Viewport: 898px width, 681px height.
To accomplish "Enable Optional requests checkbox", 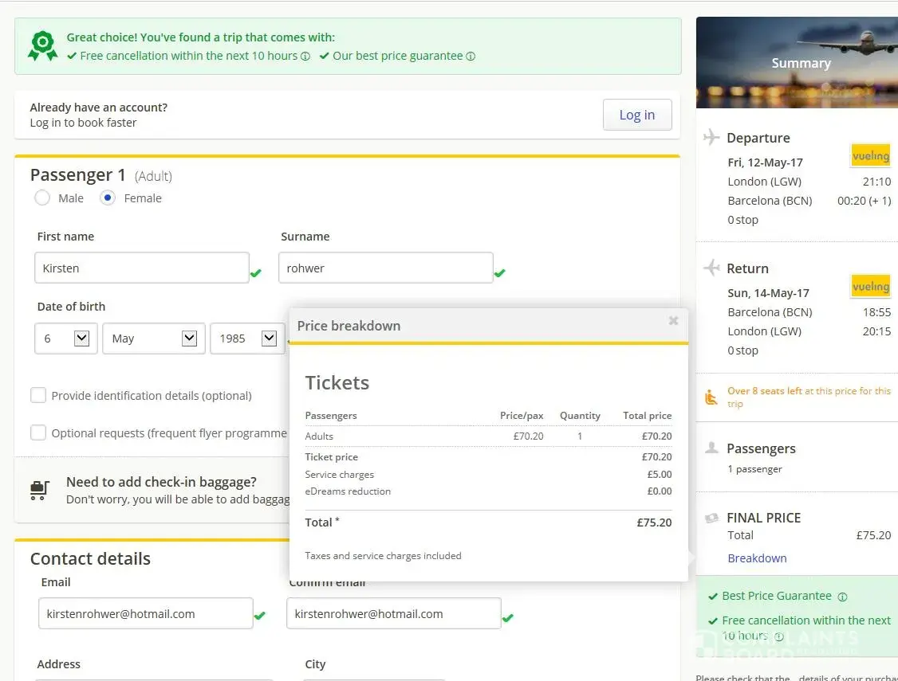I will click(38, 432).
